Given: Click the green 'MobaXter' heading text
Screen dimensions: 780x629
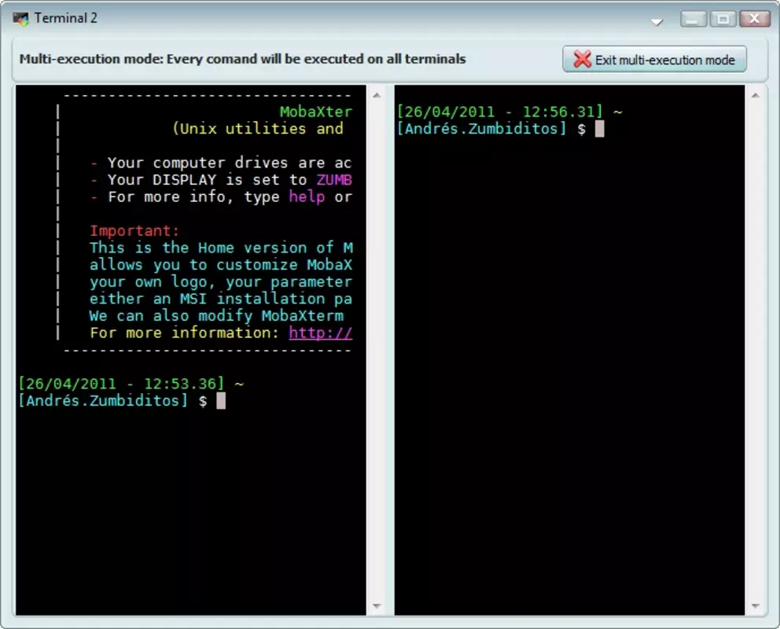Looking at the screenshot, I should pos(316,112).
